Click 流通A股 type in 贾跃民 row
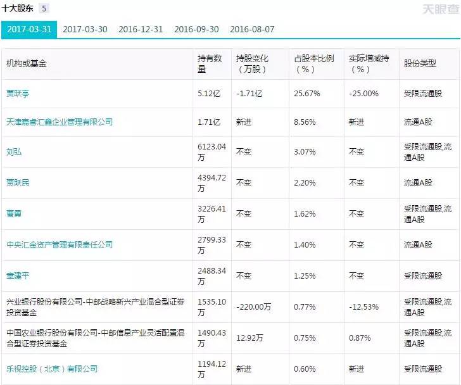This screenshot has height=385, width=461. tap(418, 183)
